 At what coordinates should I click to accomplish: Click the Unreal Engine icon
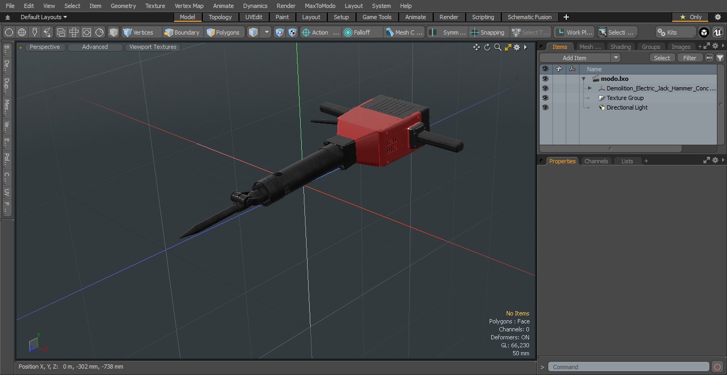coord(717,32)
